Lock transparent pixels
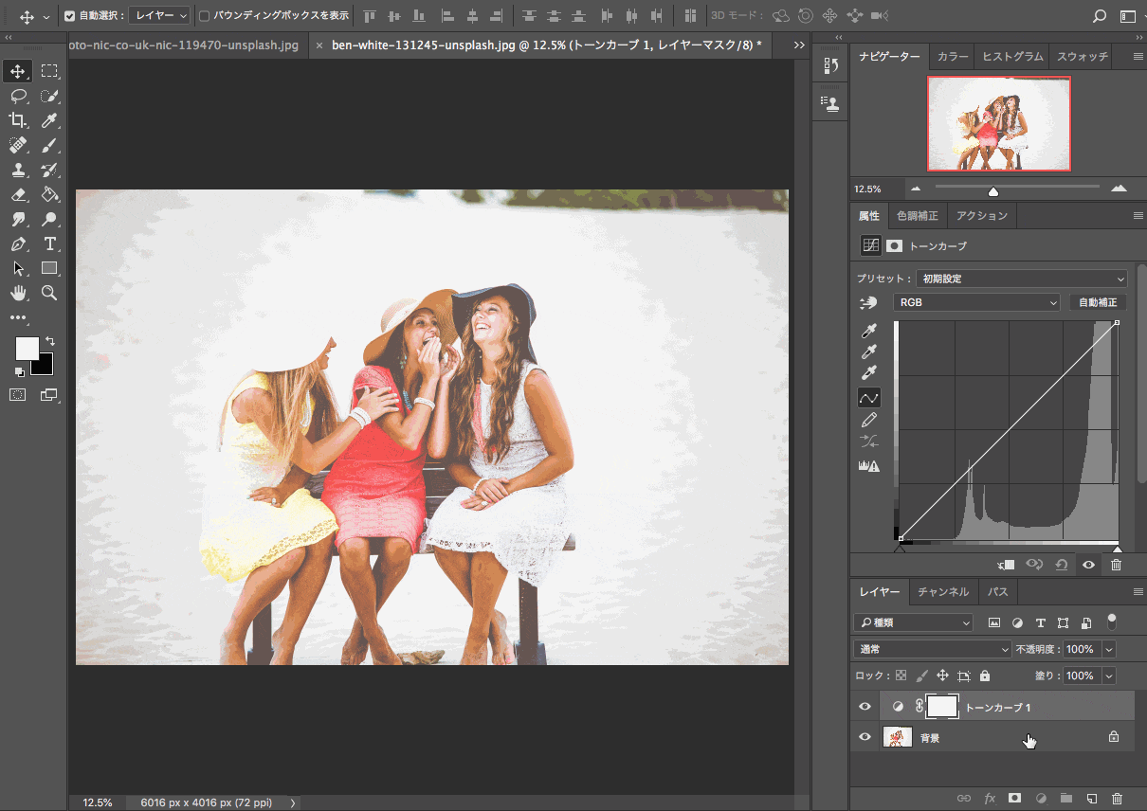Screen dimensions: 1147x811 pos(901,676)
